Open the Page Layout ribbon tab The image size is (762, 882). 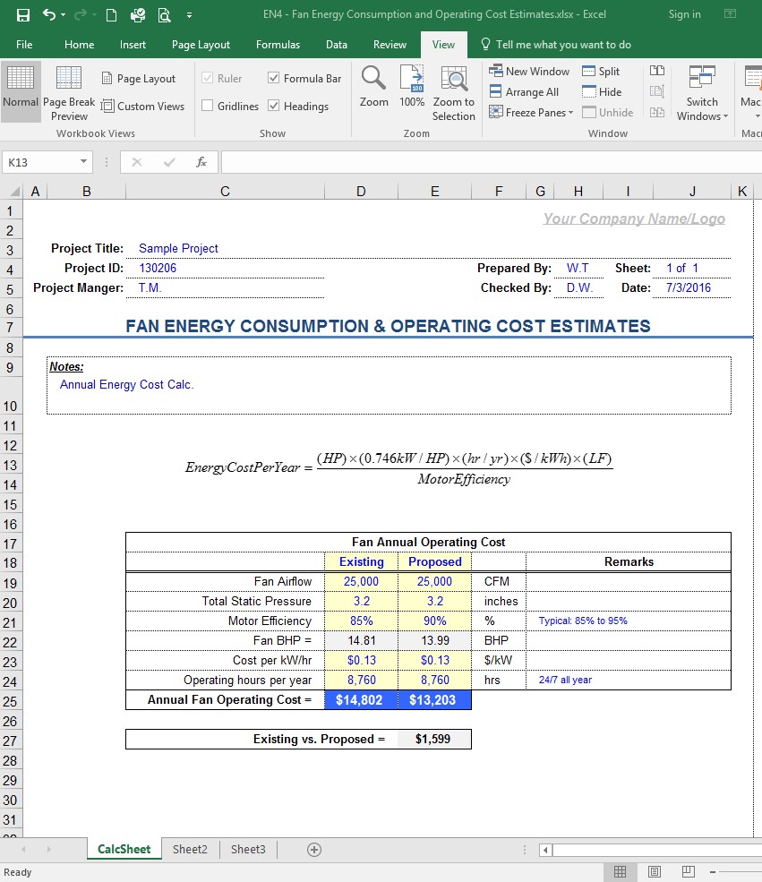coord(201,45)
